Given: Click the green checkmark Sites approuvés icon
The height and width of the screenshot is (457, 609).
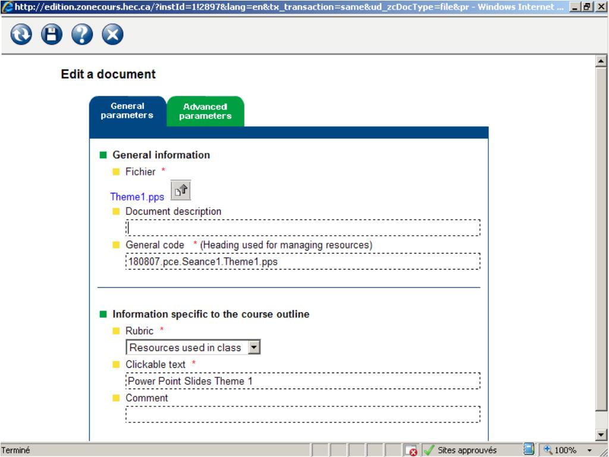Looking at the screenshot, I should (x=429, y=450).
